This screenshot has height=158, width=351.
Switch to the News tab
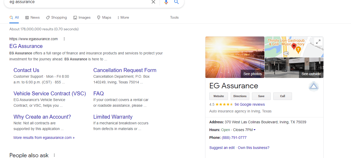[32, 18]
